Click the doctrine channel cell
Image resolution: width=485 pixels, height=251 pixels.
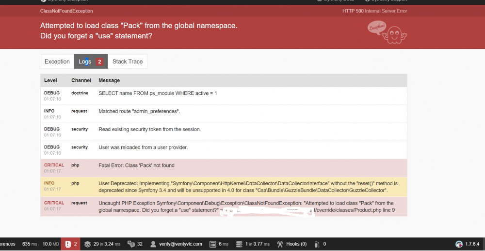(x=80, y=93)
